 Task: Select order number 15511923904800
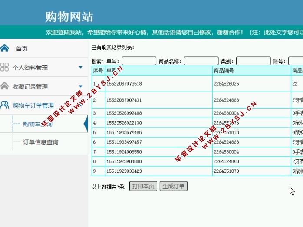point(124,161)
